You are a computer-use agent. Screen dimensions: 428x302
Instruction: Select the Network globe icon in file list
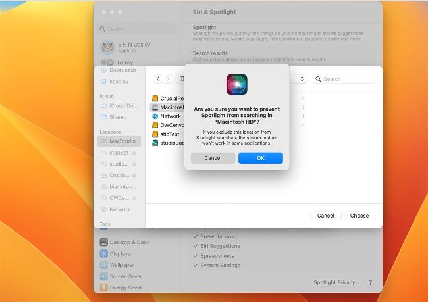[155, 116]
